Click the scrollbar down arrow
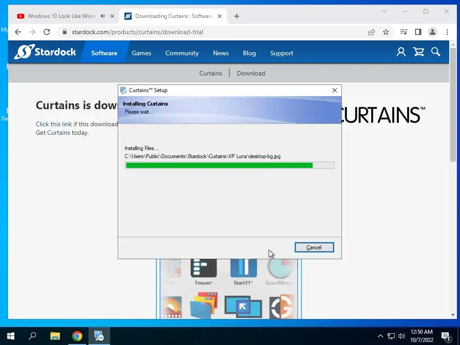The height and width of the screenshot is (345, 460). [x=453, y=315]
